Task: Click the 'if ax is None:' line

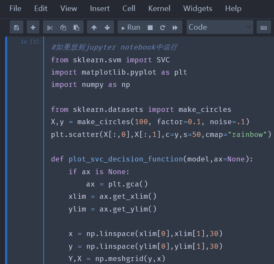Action: coord(99,172)
